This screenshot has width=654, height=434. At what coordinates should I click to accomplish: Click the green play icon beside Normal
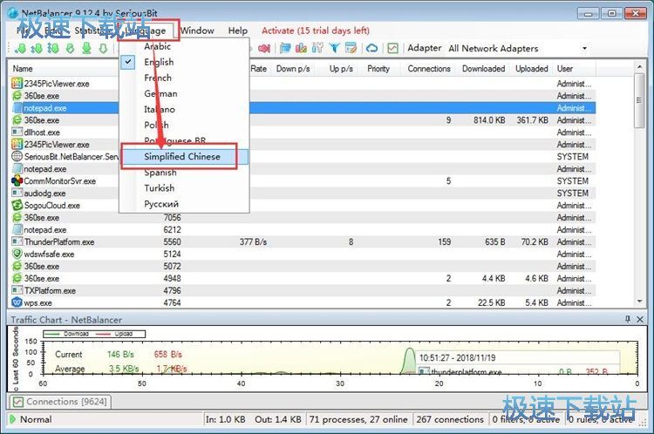tap(12, 419)
